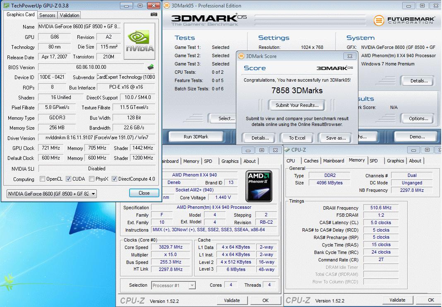
Task: Switch to GPU-Z Sensors tab
Action: [47, 15]
